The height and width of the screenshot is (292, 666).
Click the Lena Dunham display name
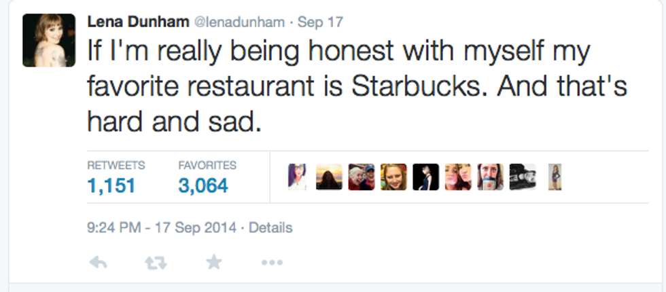coord(139,22)
